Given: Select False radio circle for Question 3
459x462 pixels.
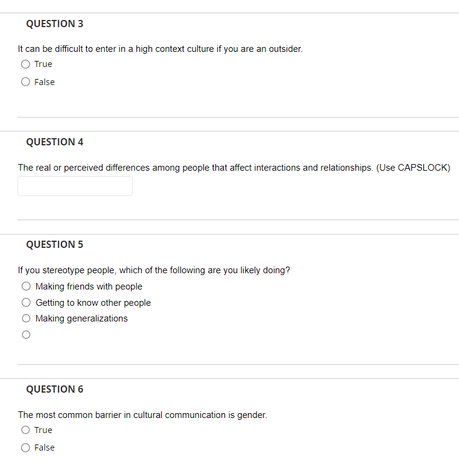Looking at the screenshot, I should (25, 81).
